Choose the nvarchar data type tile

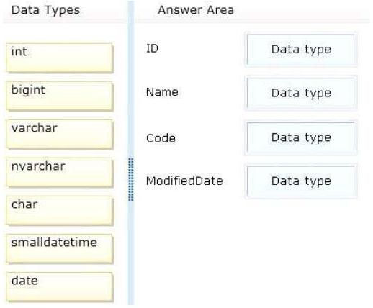(x=59, y=172)
